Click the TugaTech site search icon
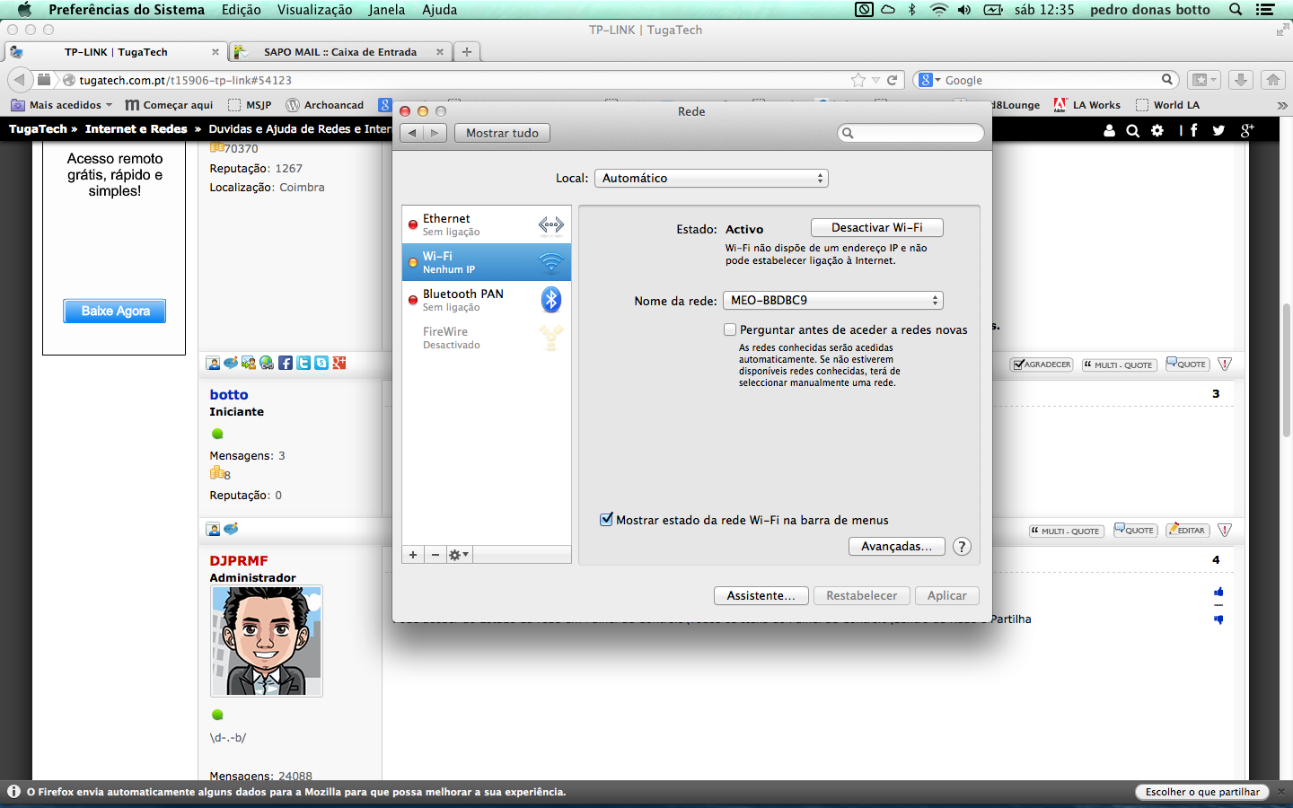 coord(1133,130)
